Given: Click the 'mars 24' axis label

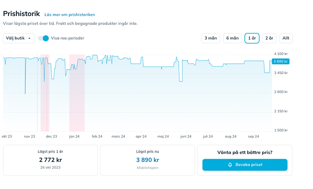Looking at the screenshot, I should click(x=118, y=136).
